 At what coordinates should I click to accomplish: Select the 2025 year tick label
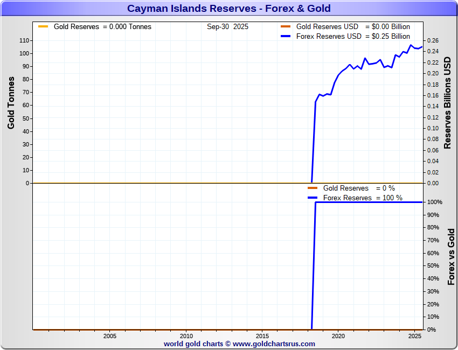tap(415, 335)
